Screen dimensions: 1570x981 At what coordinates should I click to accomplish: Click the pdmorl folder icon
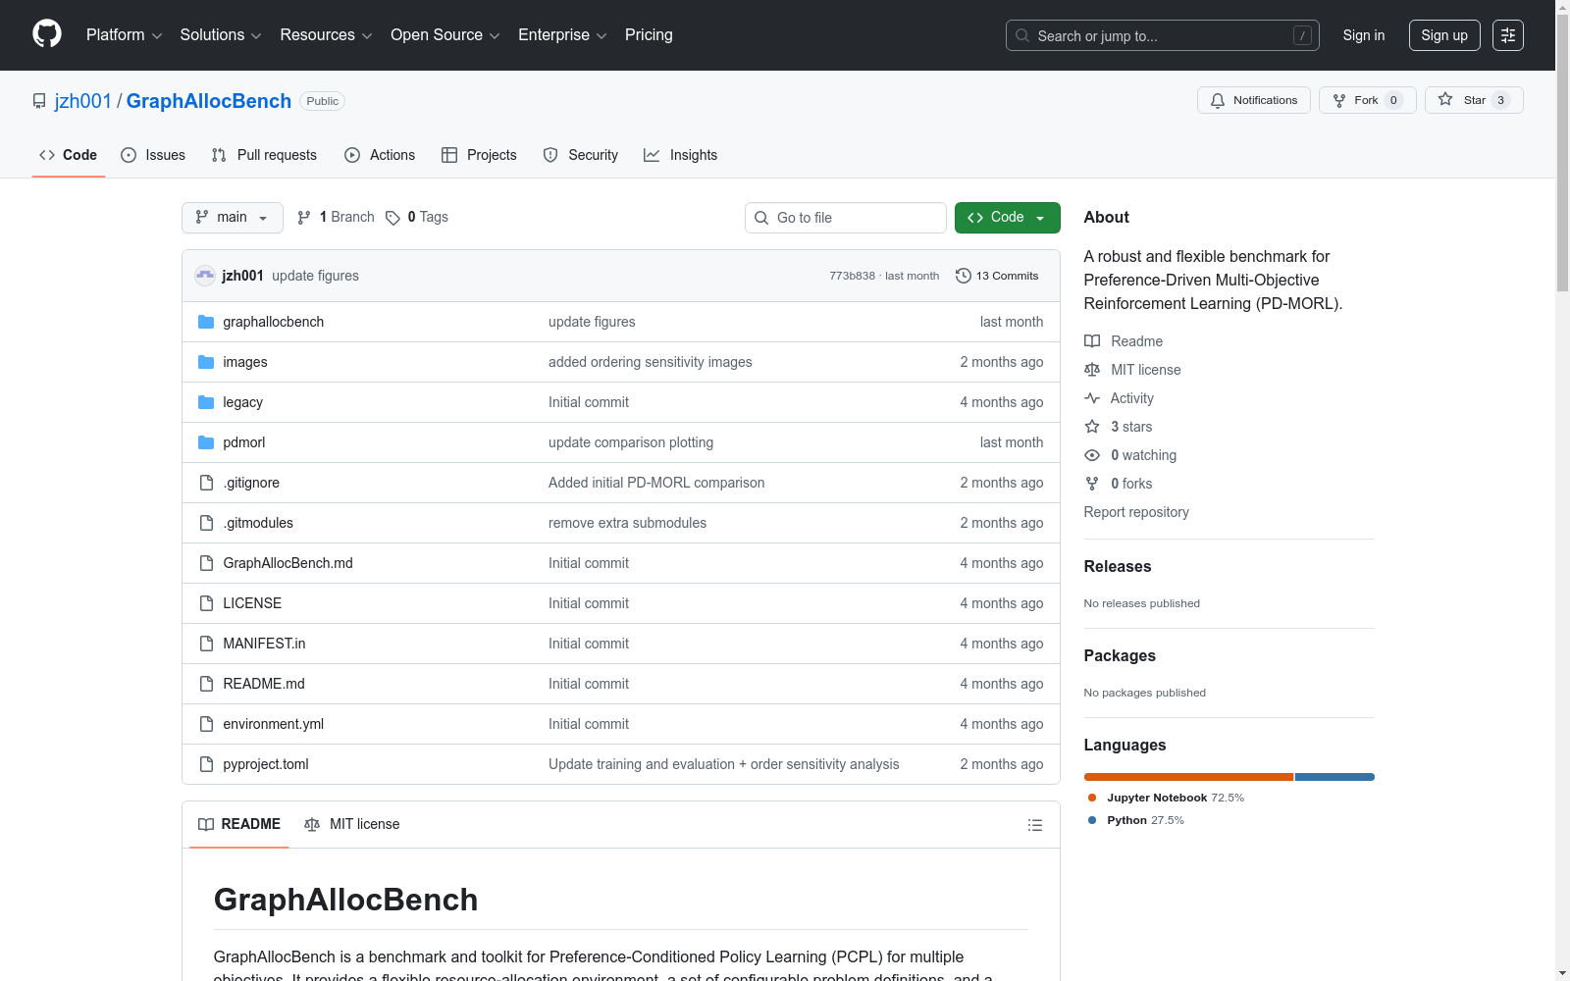click(206, 442)
